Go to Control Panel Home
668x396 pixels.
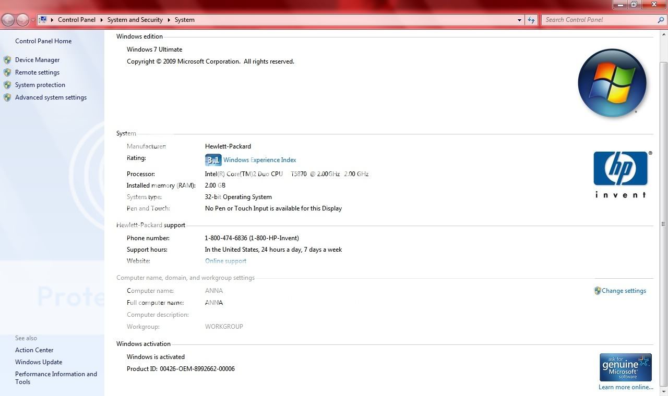pyautogui.click(x=43, y=41)
